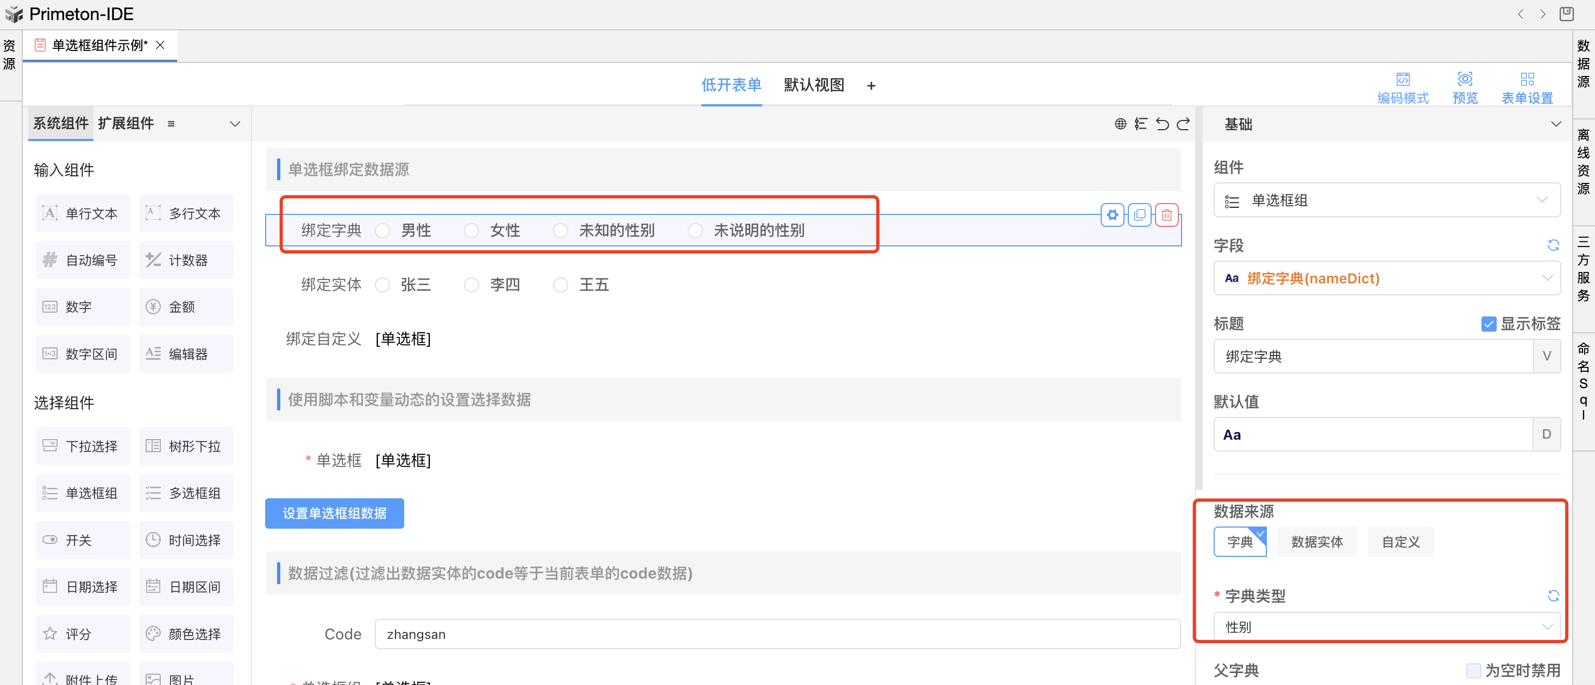Viewport: 1595px width, 685px height.
Task: Switch to 扩展组件 tab
Action: coord(125,124)
